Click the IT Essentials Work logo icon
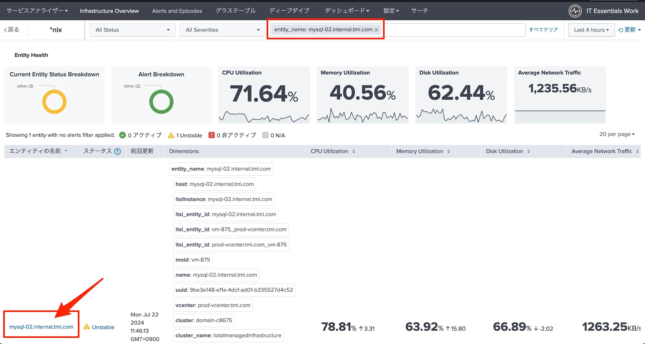This screenshot has width=645, height=344. coord(575,11)
